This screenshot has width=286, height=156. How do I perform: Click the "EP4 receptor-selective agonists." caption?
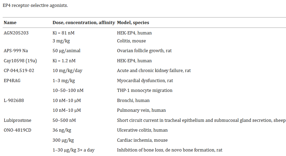pyautogui.click(x=35, y=5)
